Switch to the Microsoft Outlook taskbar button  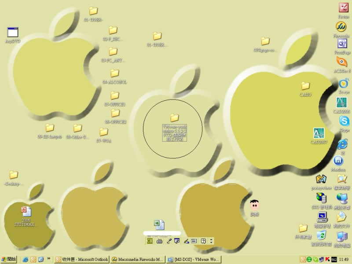[82, 260]
